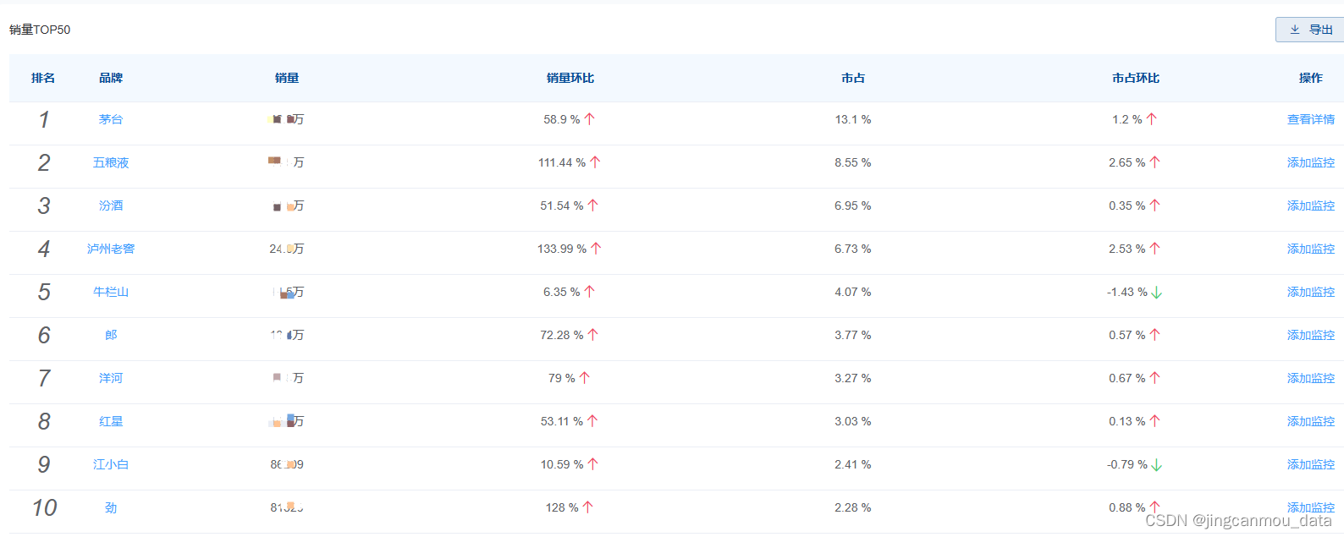Viewport: 1344px width, 537px height.
Task: Click green down arrow beside -1.43 %
Action: pos(1157,293)
